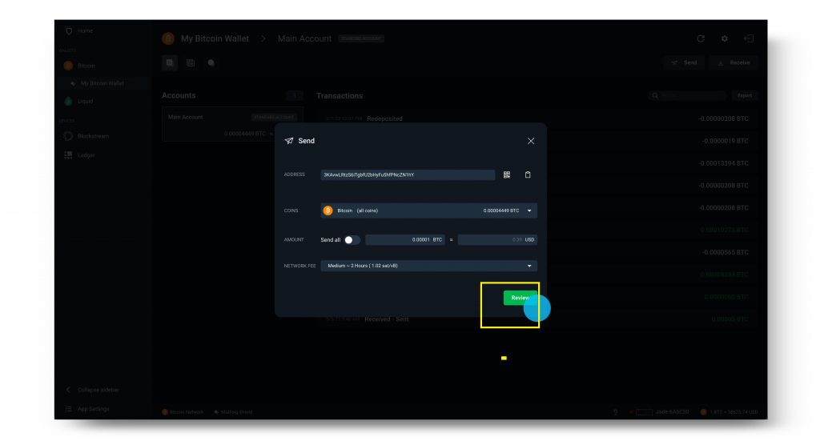Click the Ledger logo icon in sidebar
The width and height of the screenshot is (820, 441).
pyautogui.click(x=68, y=155)
